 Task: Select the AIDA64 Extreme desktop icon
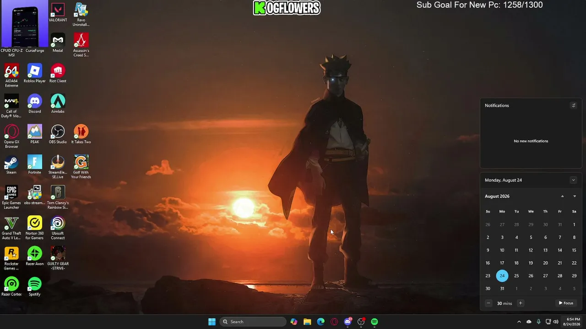(x=11, y=75)
